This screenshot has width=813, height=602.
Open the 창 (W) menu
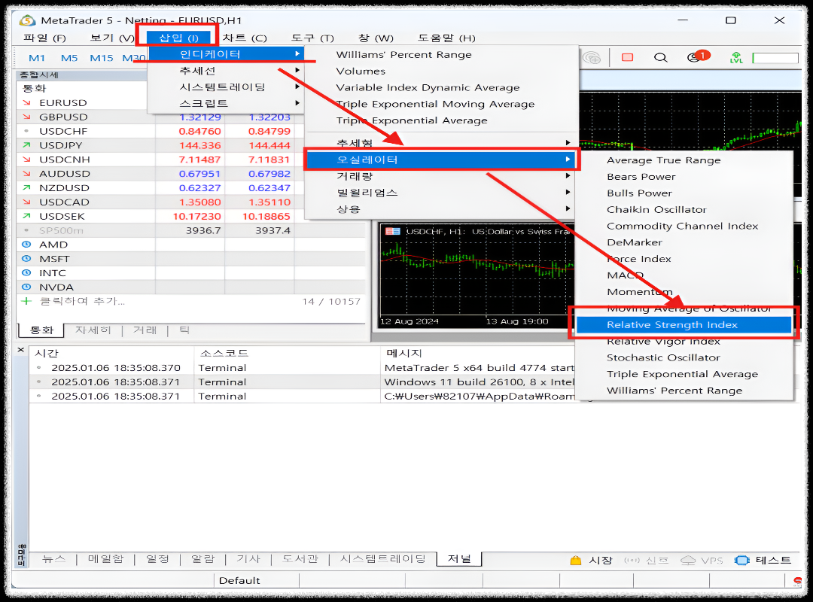[x=376, y=38]
